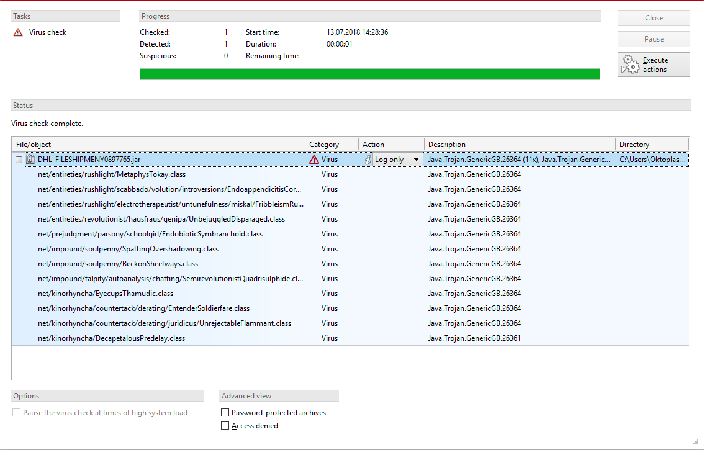The width and height of the screenshot is (704, 450).
Task: Click the duration value 00:00:01
Action: tap(339, 44)
